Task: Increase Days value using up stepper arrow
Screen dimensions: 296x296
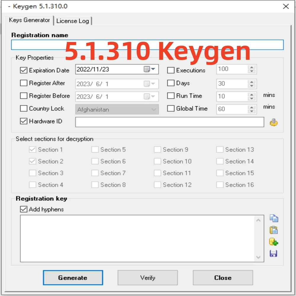Action: point(252,82)
